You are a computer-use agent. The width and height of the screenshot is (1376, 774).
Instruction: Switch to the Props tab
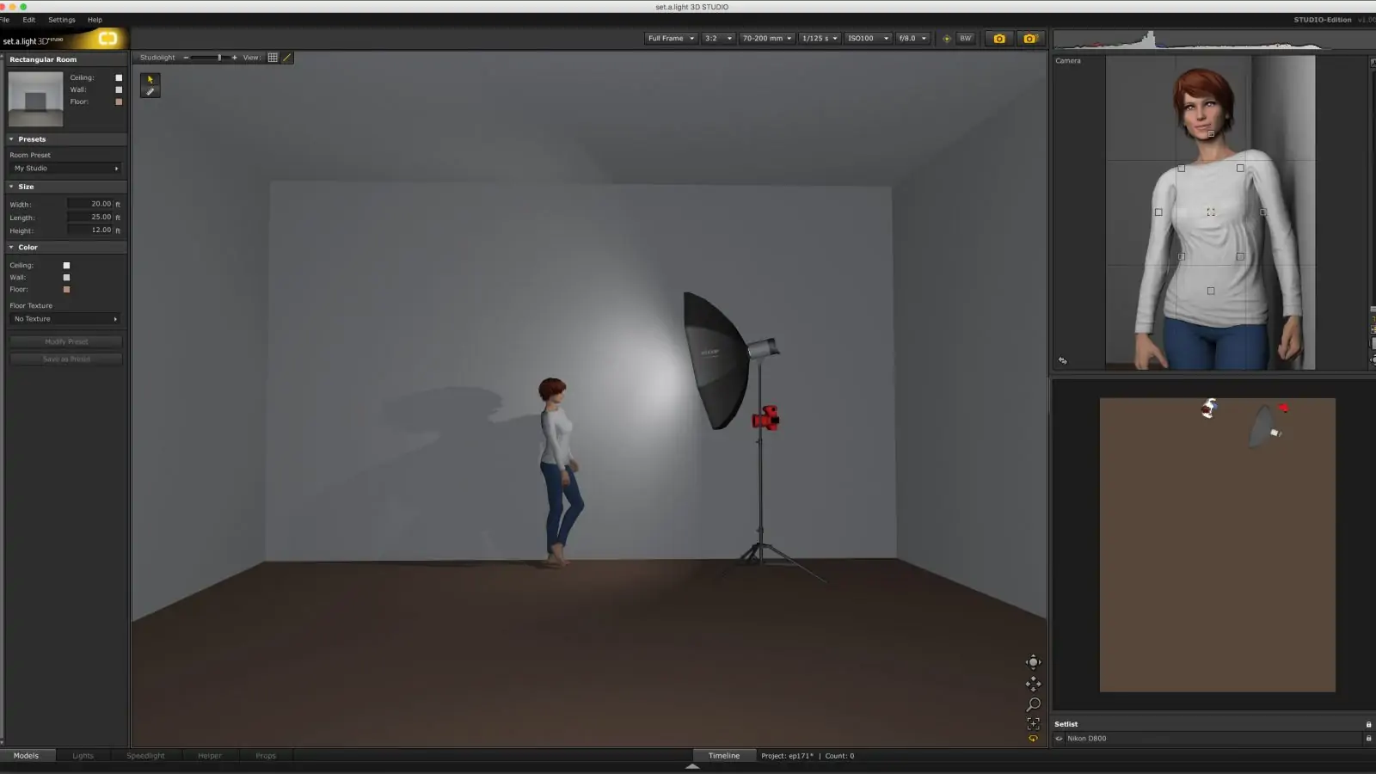coord(266,756)
